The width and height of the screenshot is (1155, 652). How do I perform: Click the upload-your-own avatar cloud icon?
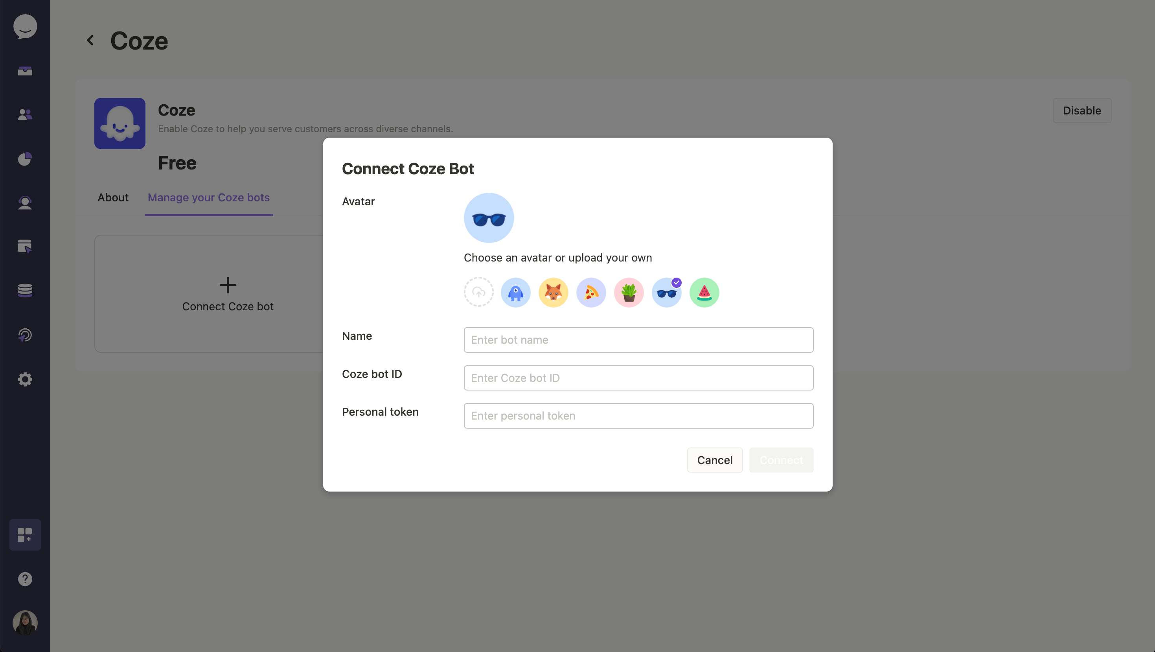click(478, 292)
